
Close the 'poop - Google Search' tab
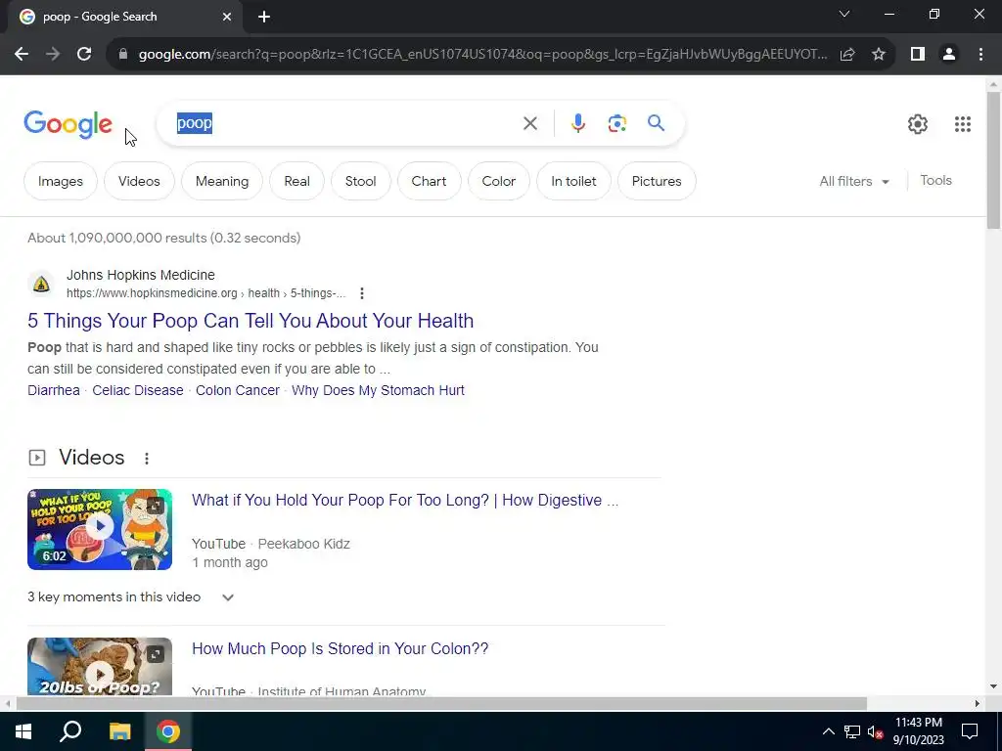click(227, 17)
